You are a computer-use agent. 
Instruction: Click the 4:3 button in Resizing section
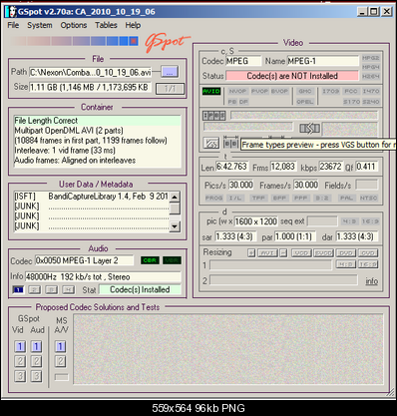pyautogui.click(x=346, y=264)
